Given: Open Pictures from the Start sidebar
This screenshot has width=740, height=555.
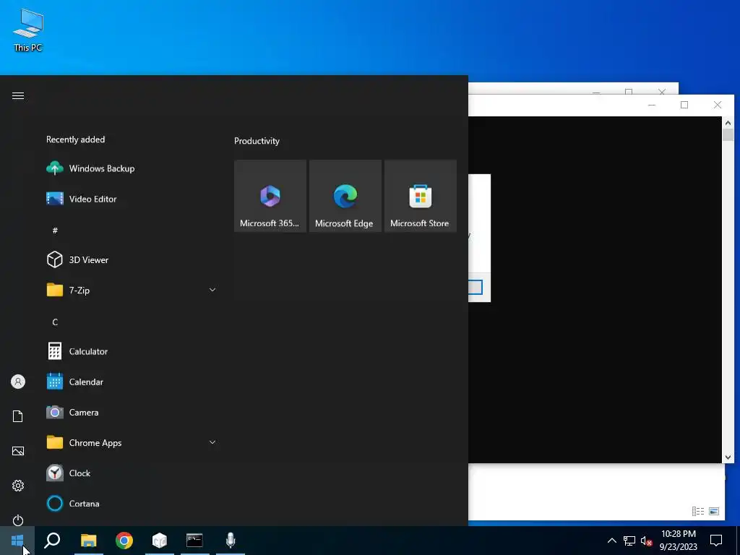Looking at the screenshot, I should pyautogui.click(x=18, y=451).
